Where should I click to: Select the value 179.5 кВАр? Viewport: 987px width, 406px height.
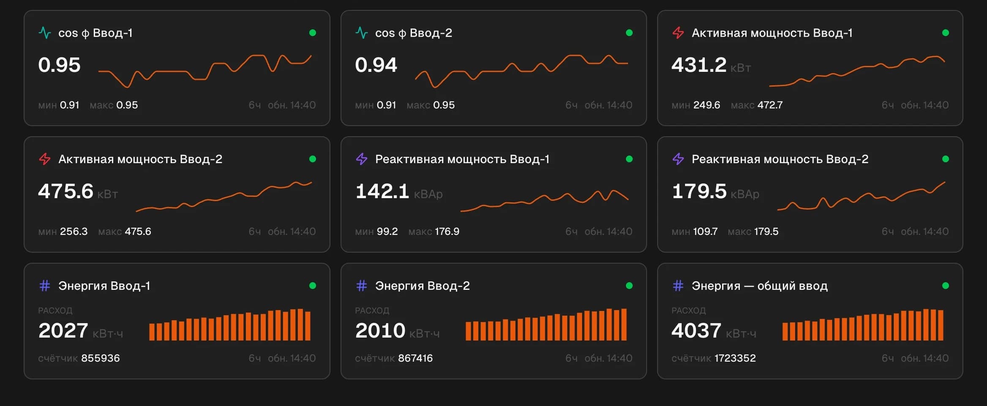[x=715, y=191]
